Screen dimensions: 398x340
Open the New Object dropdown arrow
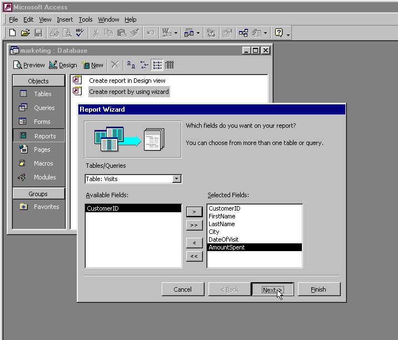(265, 33)
